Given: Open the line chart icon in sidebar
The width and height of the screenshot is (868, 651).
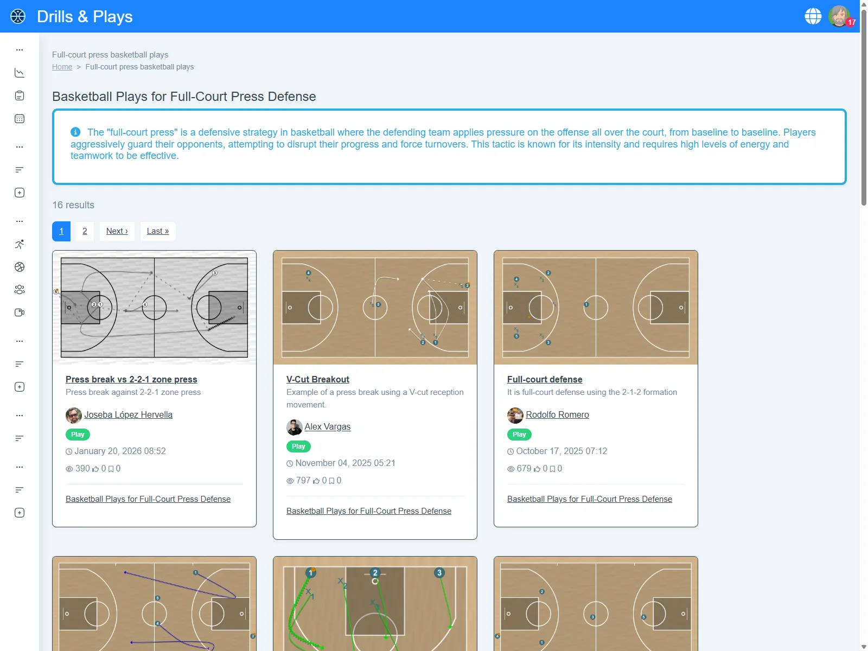Looking at the screenshot, I should (x=20, y=73).
